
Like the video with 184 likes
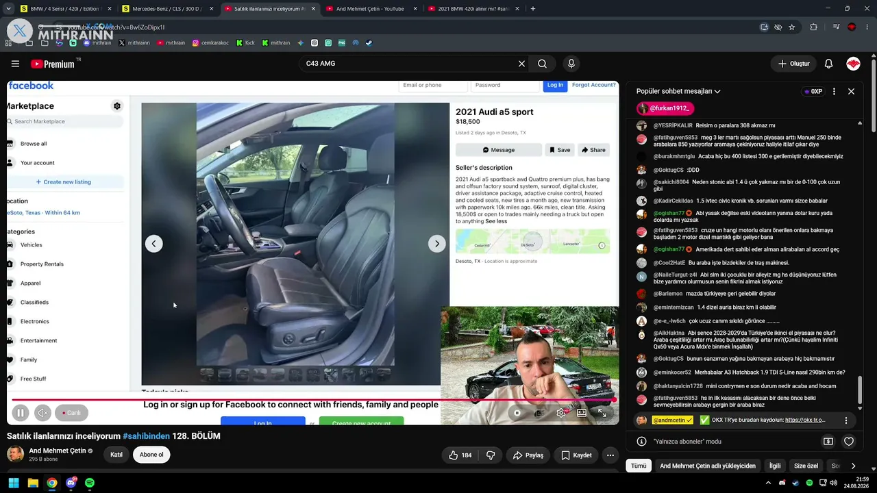[460, 455]
